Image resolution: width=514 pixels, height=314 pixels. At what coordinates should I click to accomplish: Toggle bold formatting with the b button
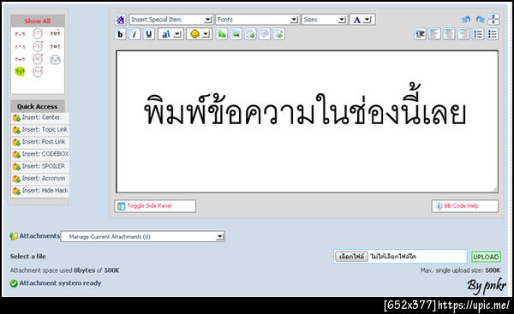120,34
